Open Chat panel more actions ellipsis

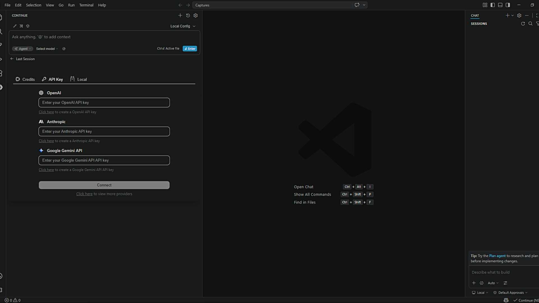pyautogui.click(x=527, y=15)
